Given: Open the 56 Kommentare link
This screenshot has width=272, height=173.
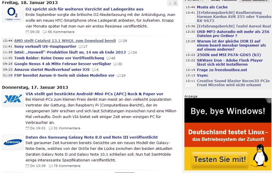Looking at the screenshot, I should [61, 32].
